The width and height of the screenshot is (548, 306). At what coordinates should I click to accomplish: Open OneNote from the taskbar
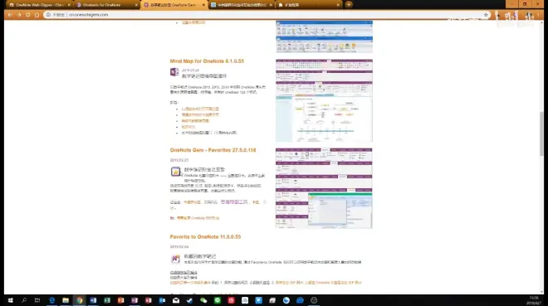[x=135, y=300]
